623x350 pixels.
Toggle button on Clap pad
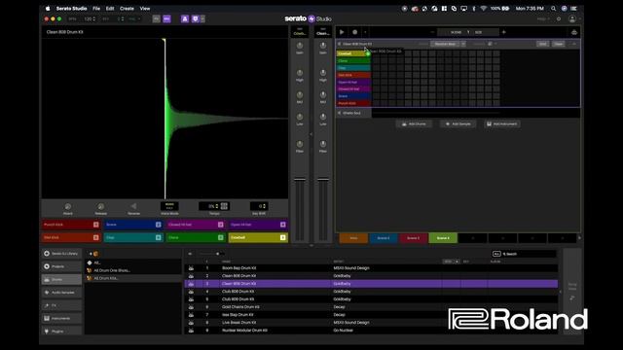[158, 237]
